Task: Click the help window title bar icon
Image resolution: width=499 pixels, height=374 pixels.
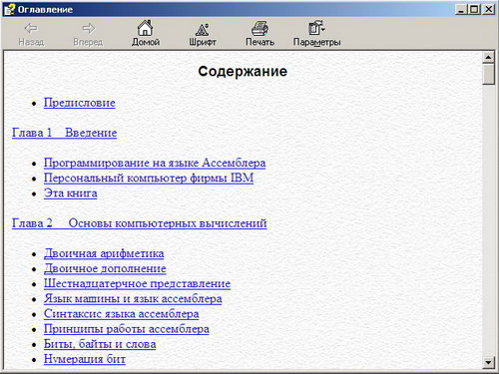Action: [9, 9]
